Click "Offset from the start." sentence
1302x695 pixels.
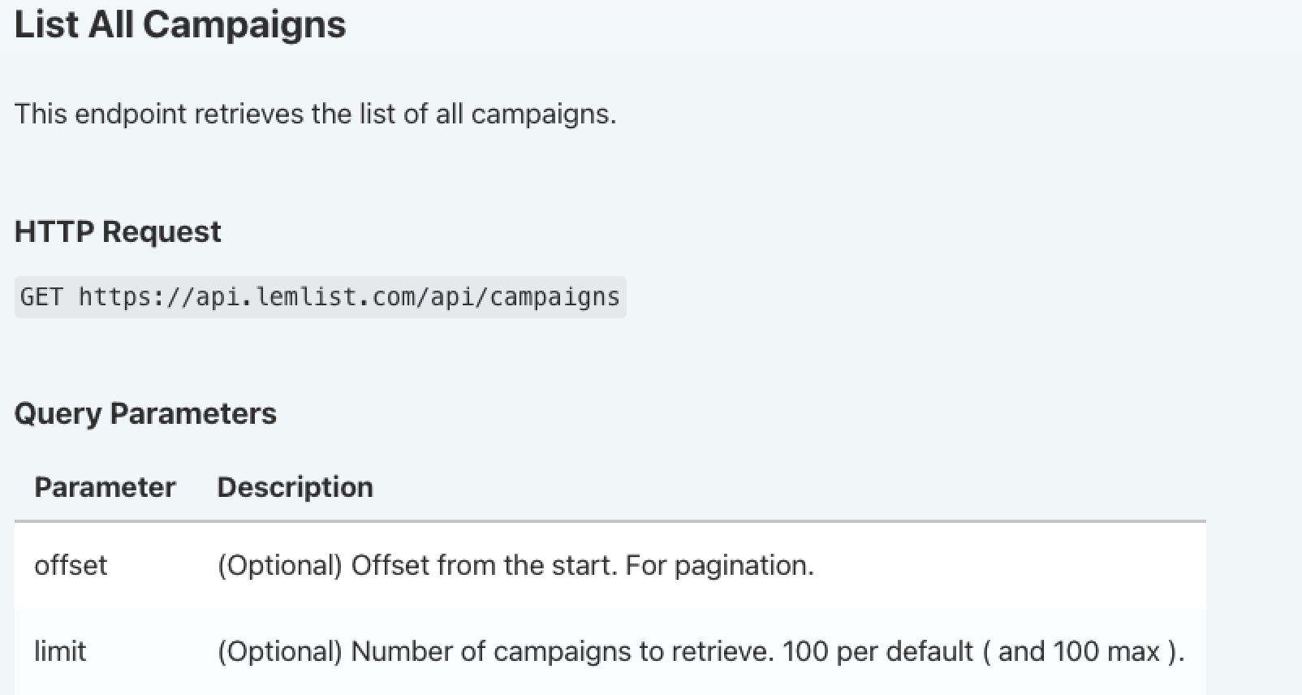coord(484,565)
